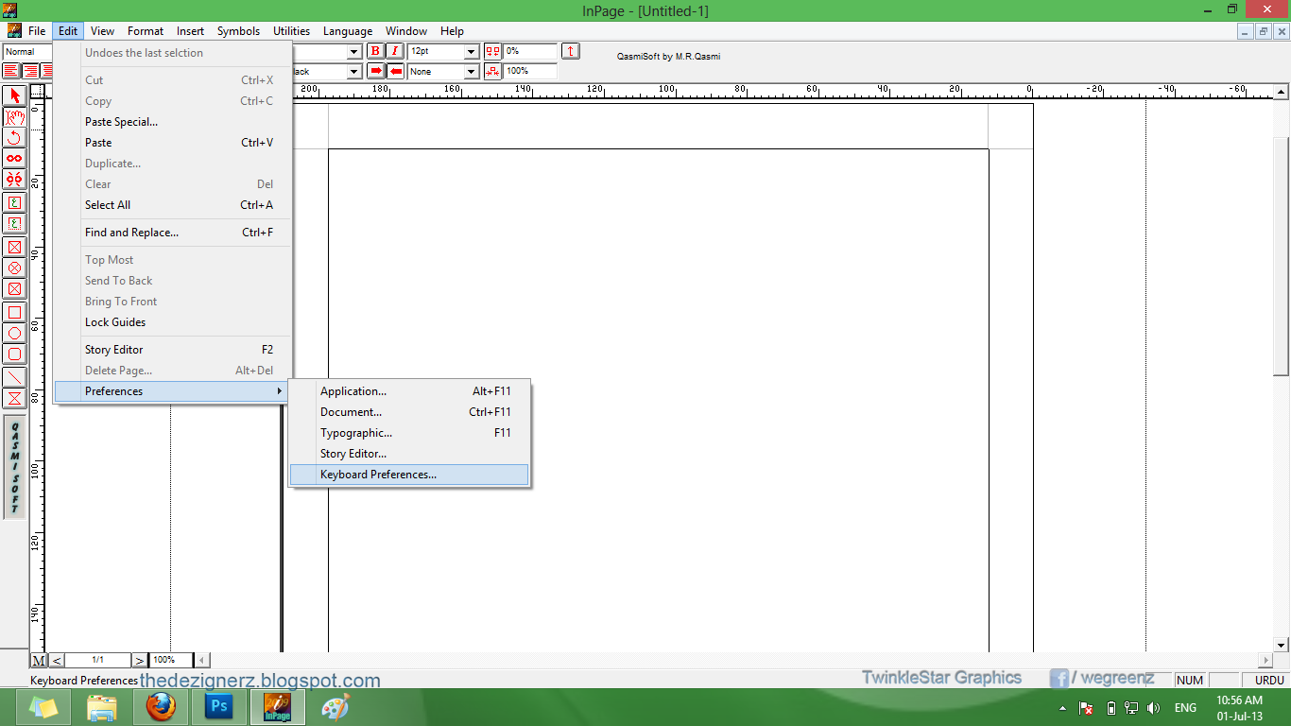Viewport: 1291px width, 726px height.
Task: Select Find and Replace... menu item
Action: pyautogui.click(x=172, y=233)
